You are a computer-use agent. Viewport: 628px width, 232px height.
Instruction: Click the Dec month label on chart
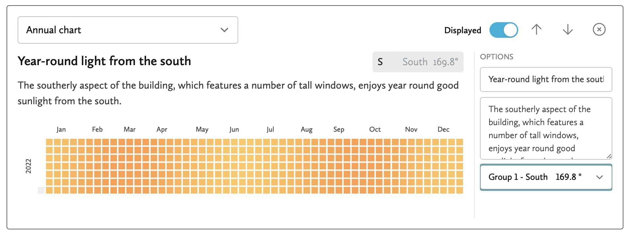click(x=443, y=129)
